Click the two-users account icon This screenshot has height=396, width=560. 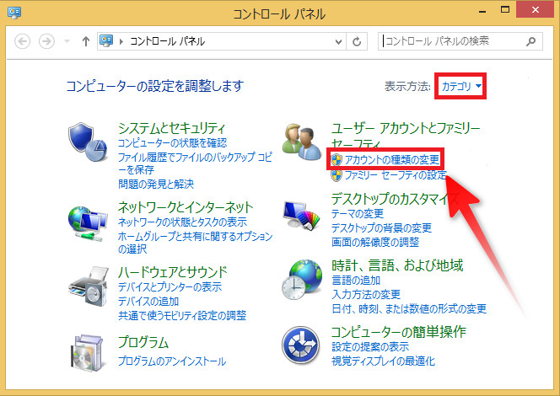[302, 142]
